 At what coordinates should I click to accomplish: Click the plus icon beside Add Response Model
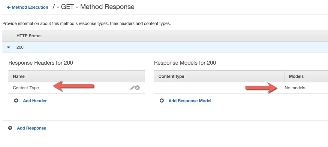[162, 101]
